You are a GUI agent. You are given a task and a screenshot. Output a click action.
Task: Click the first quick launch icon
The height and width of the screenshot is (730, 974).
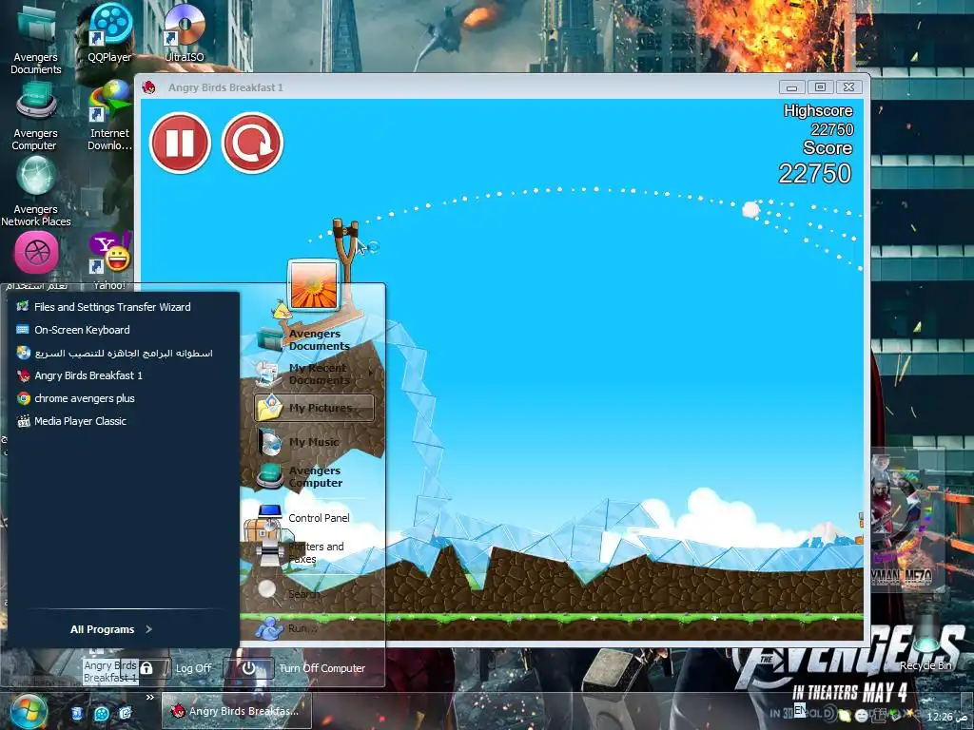[77, 713]
